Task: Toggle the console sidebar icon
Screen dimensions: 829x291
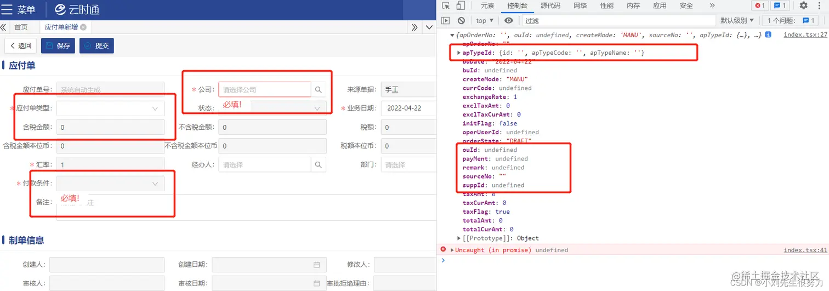Action: pos(446,20)
